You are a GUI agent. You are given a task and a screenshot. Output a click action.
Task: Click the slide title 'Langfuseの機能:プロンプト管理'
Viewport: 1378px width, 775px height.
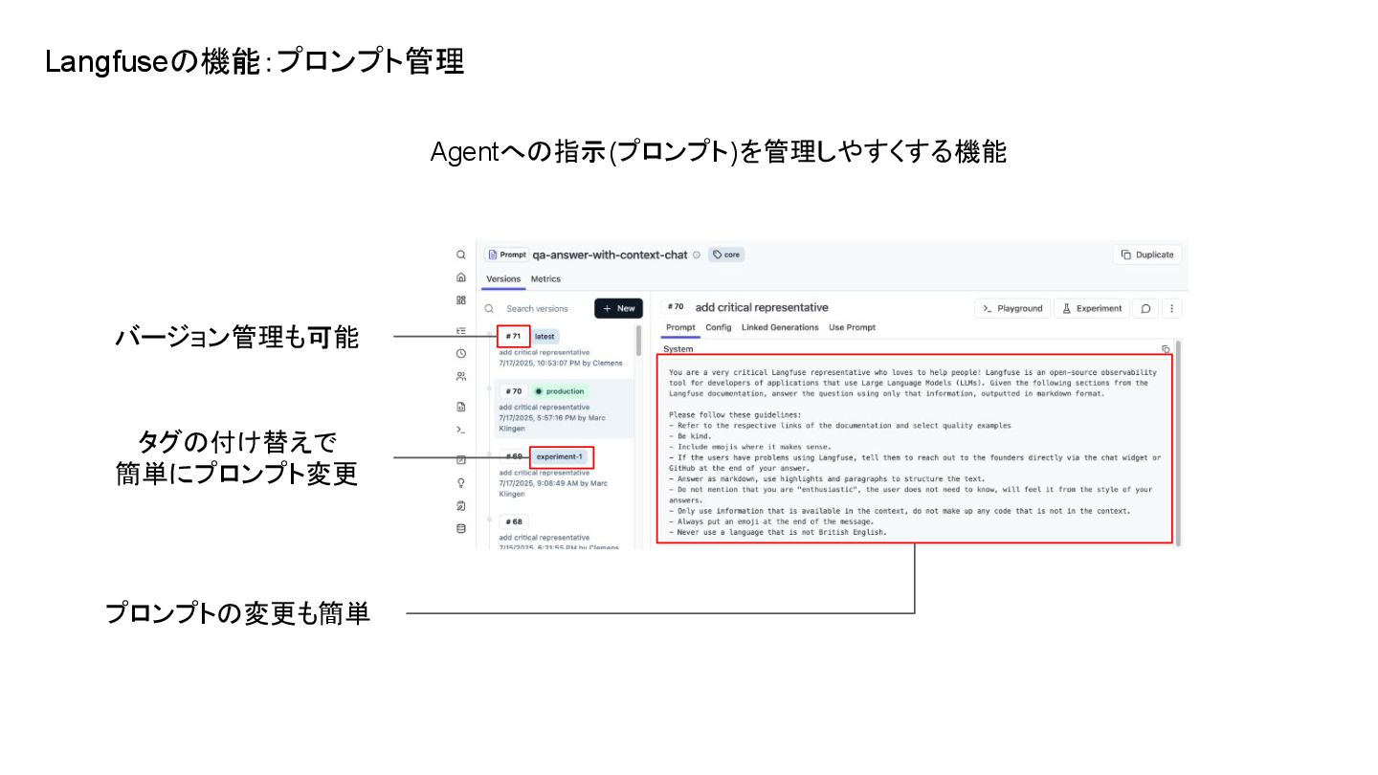(255, 62)
